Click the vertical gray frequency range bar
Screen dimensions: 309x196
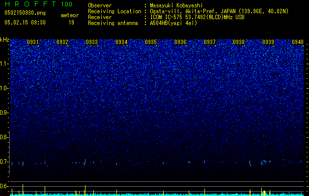tap(10, 152)
